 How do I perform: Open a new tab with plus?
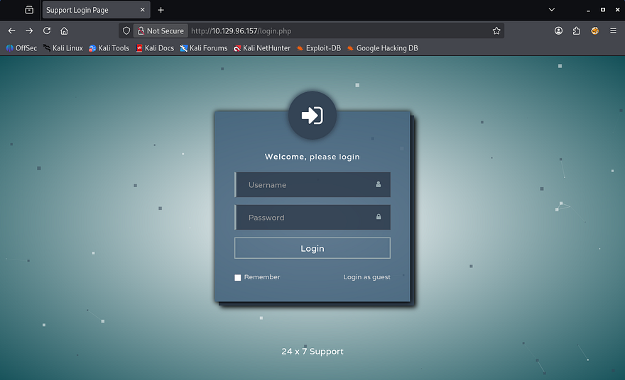[x=161, y=10]
